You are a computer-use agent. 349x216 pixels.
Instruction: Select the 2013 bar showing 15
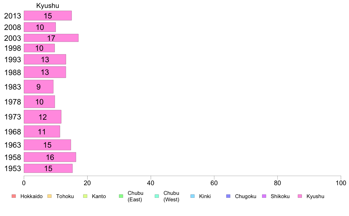pos(48,16)
